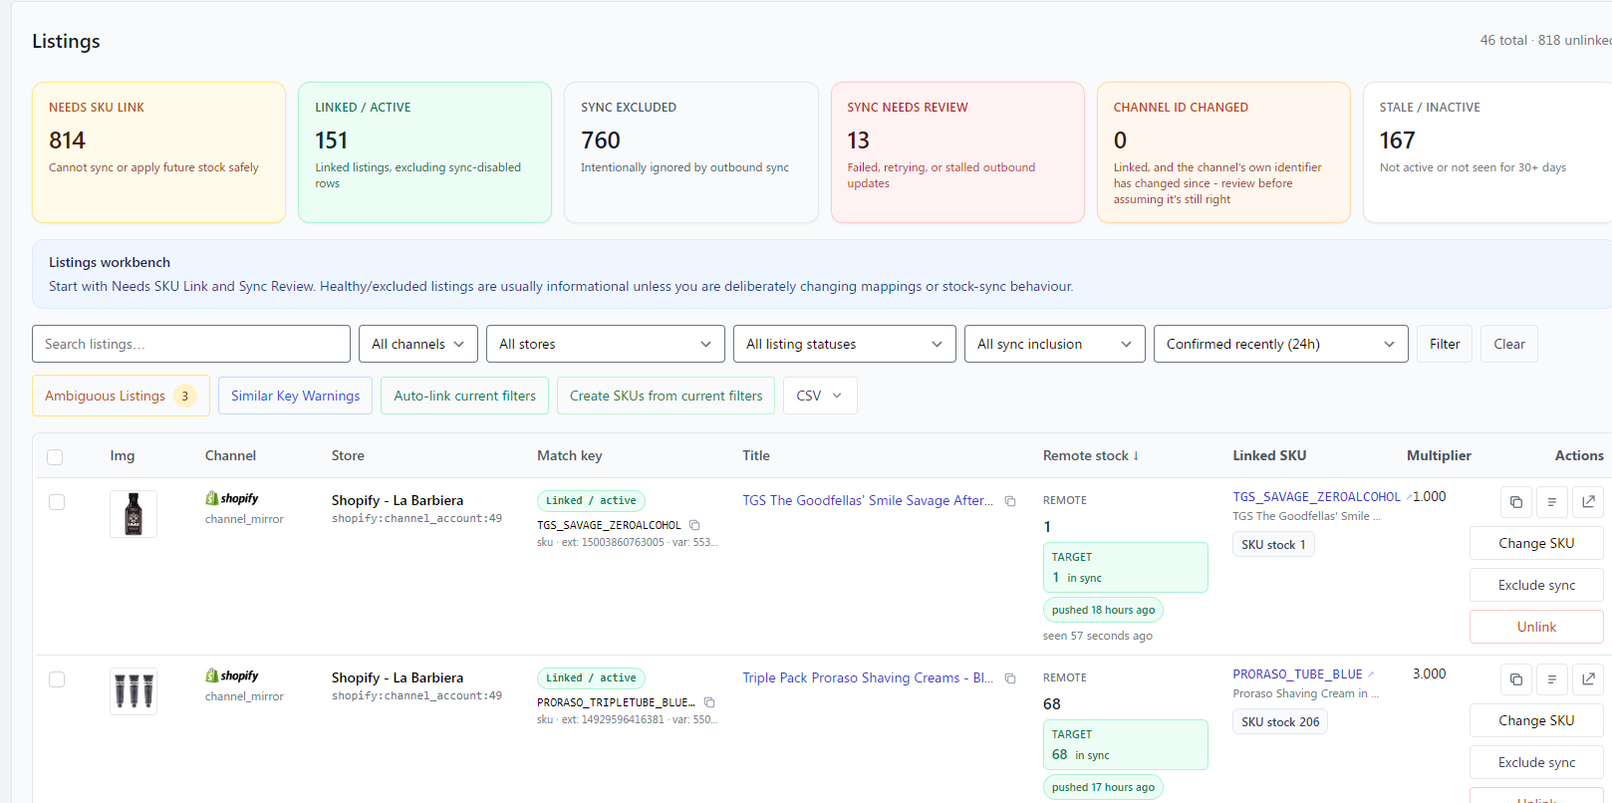The image size is (1612, 803).
Task: Expand the CSV export dropdown
Action: 820,396
